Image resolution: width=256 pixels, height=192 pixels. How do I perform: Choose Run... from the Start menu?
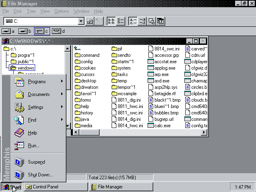pyautogui.click(x=34, y=146)
